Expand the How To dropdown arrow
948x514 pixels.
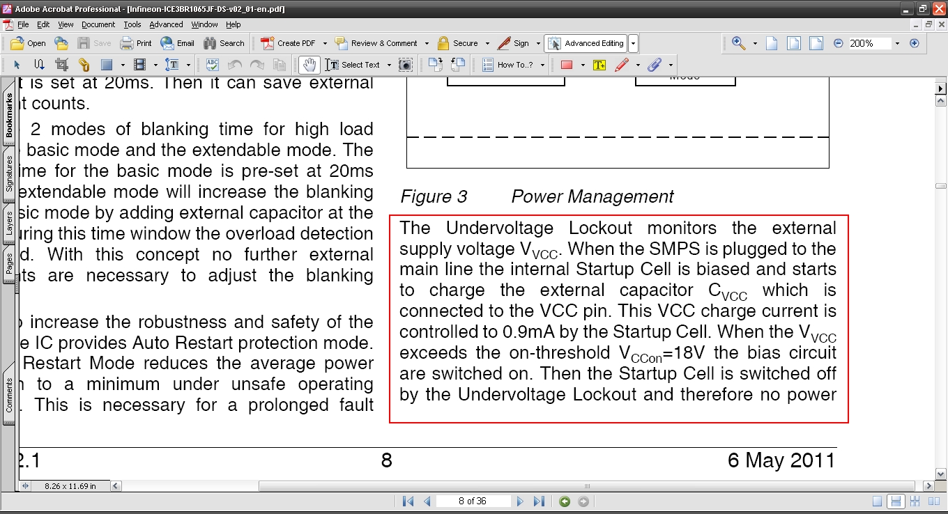pos(542,65)
